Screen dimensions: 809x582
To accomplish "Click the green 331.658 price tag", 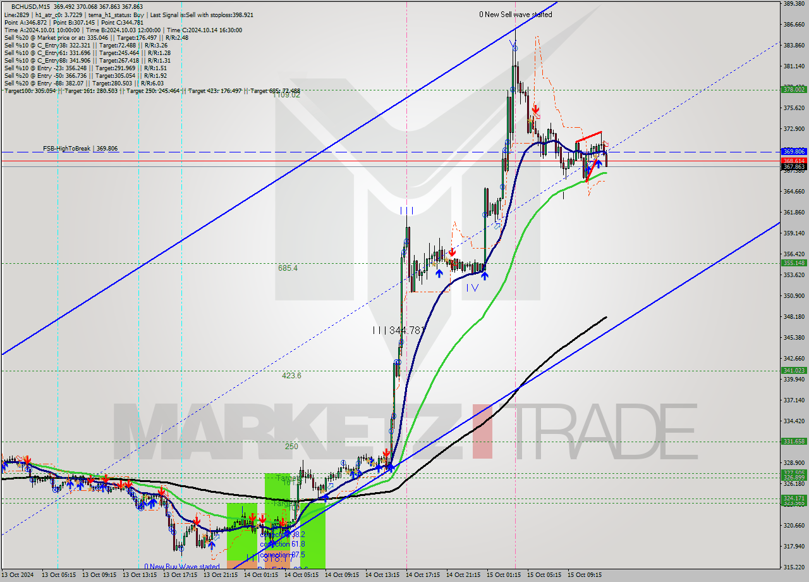I will 794,442.
